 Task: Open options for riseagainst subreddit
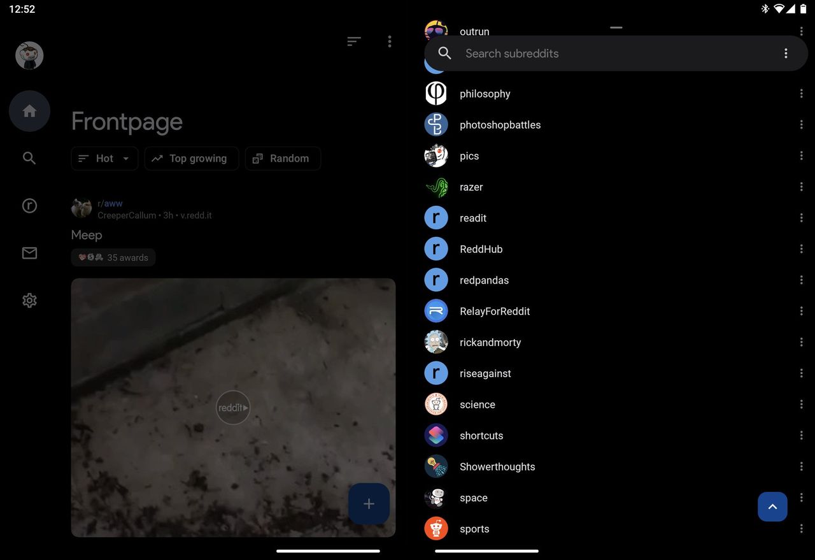tap(801, 373)
